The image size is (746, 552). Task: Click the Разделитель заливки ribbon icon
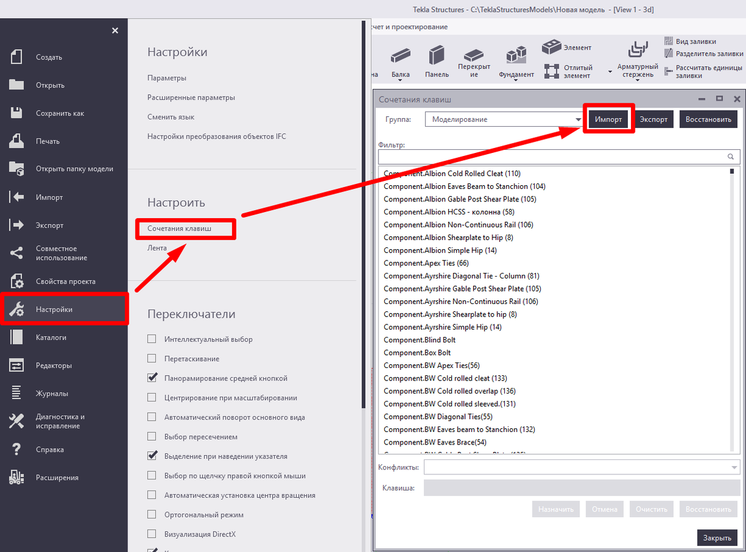(x=668, y=54)
